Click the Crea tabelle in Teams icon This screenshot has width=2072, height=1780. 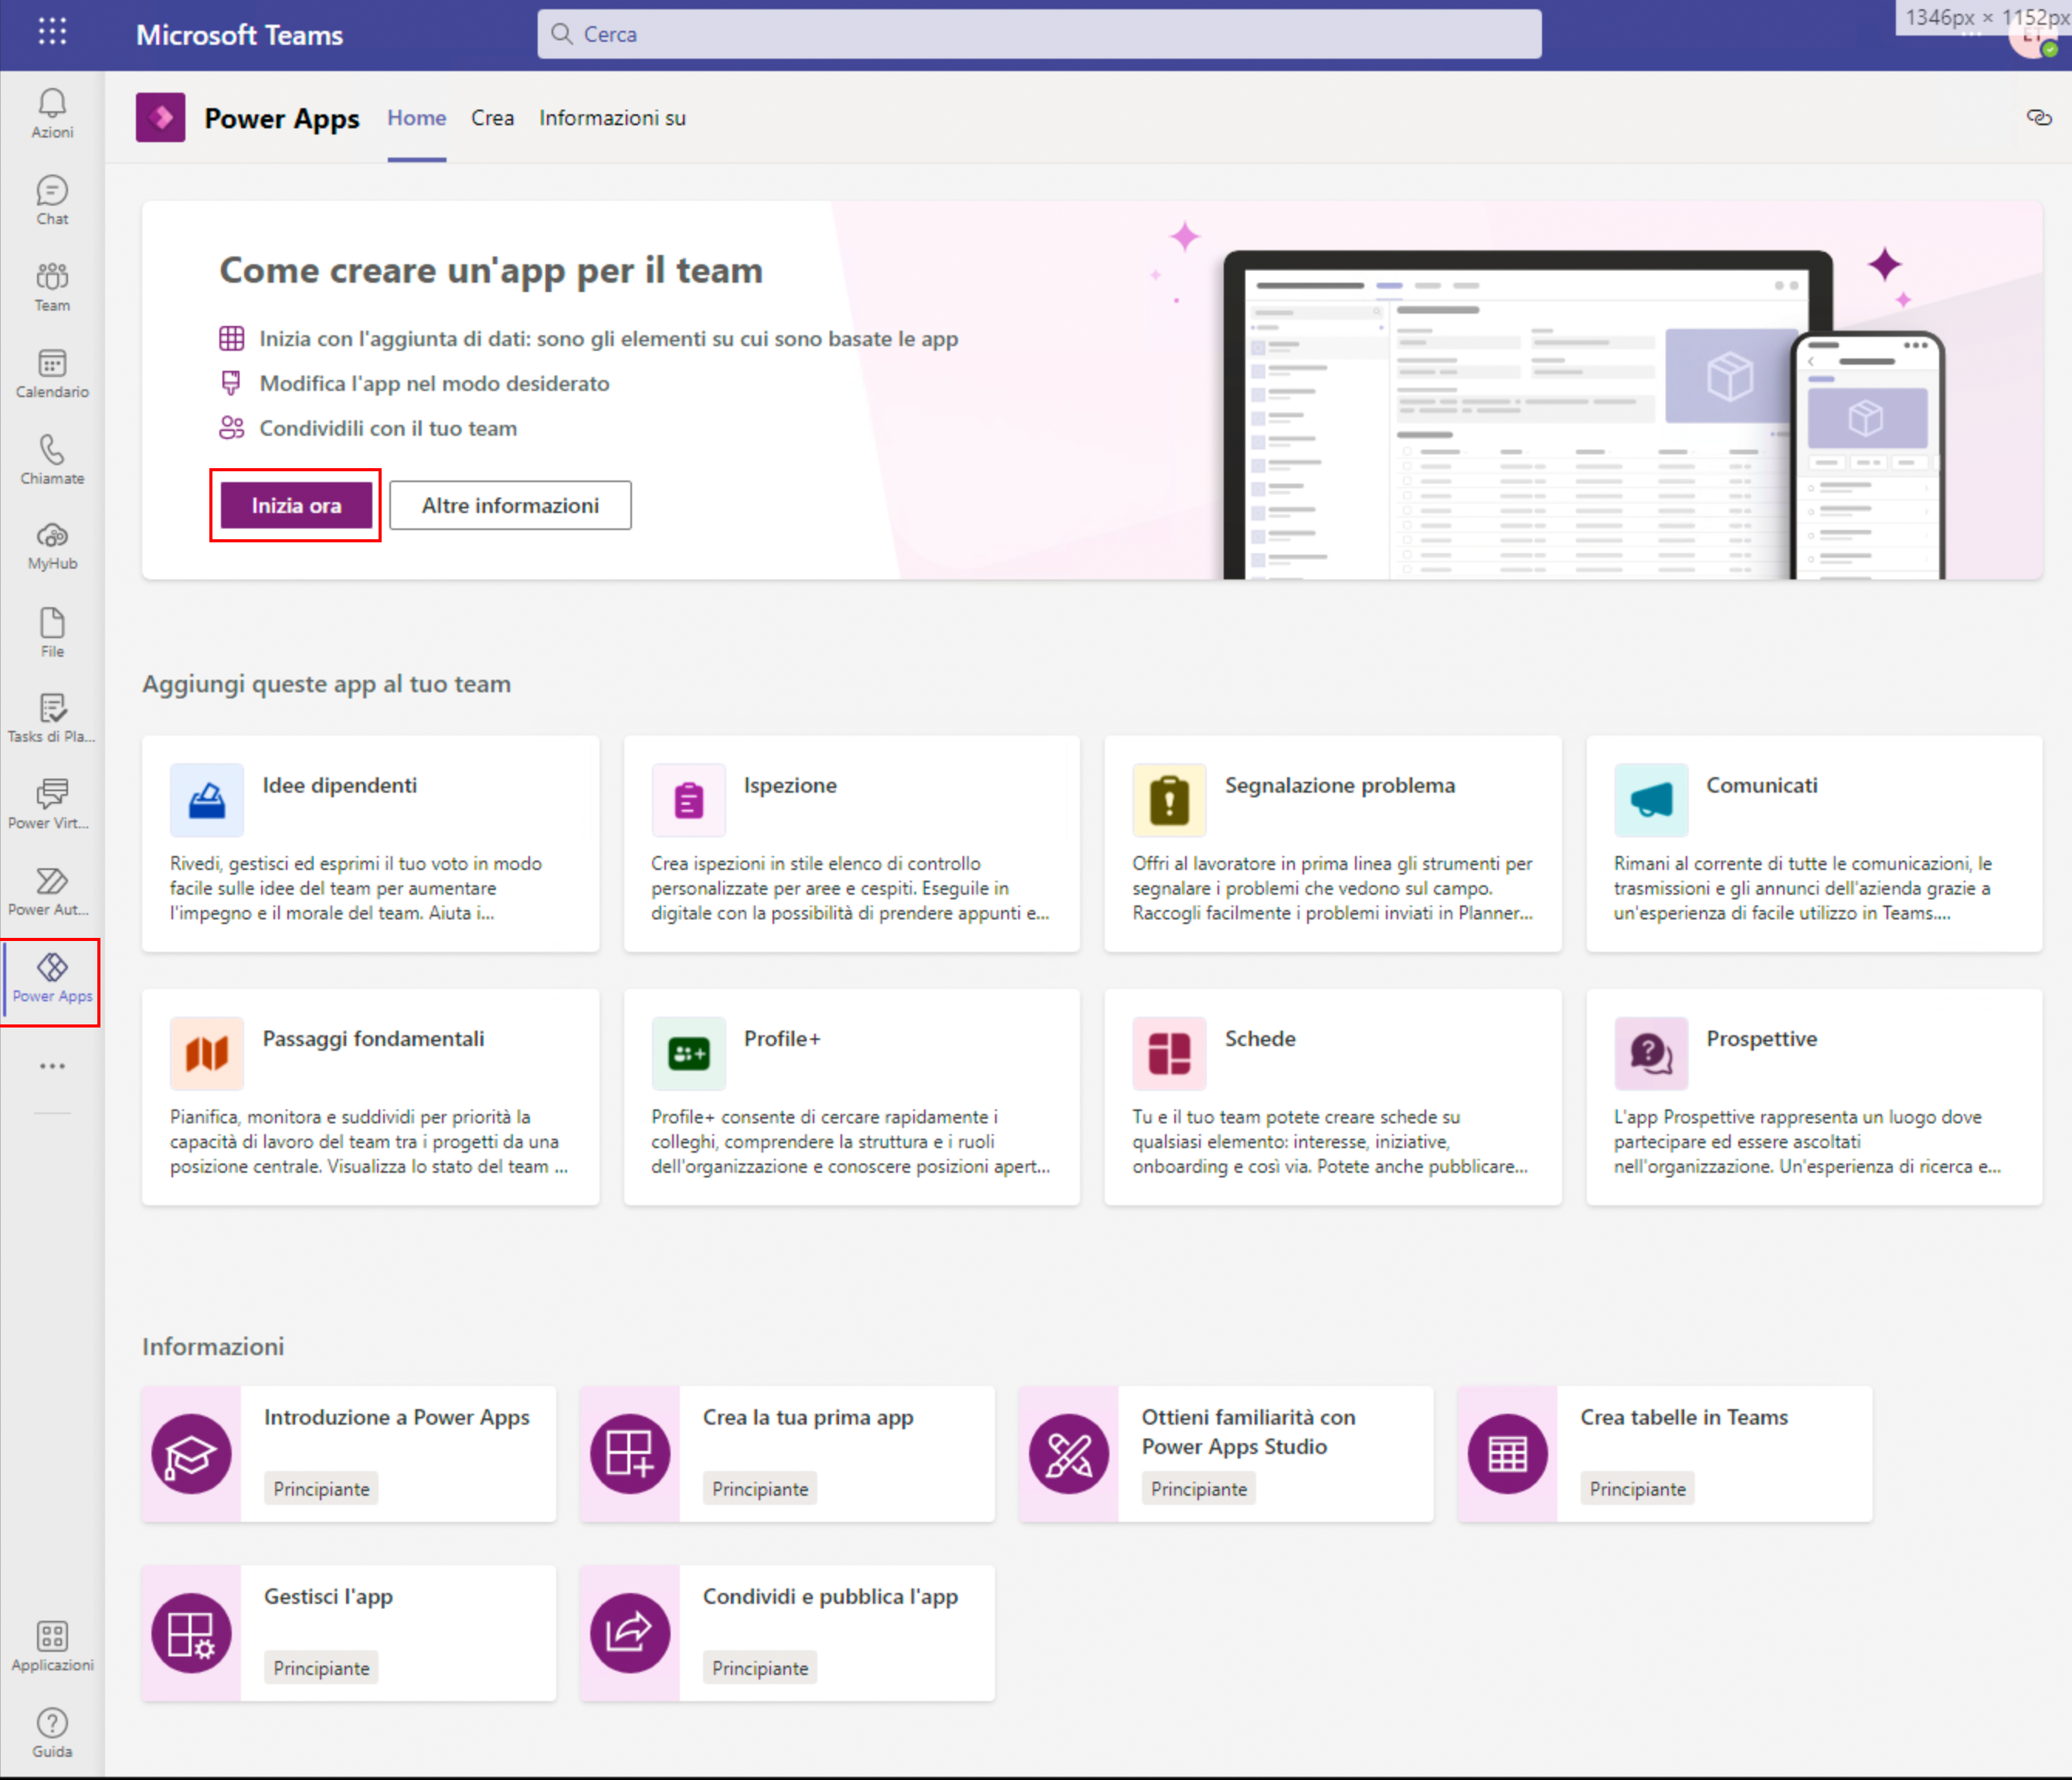1508,1455
